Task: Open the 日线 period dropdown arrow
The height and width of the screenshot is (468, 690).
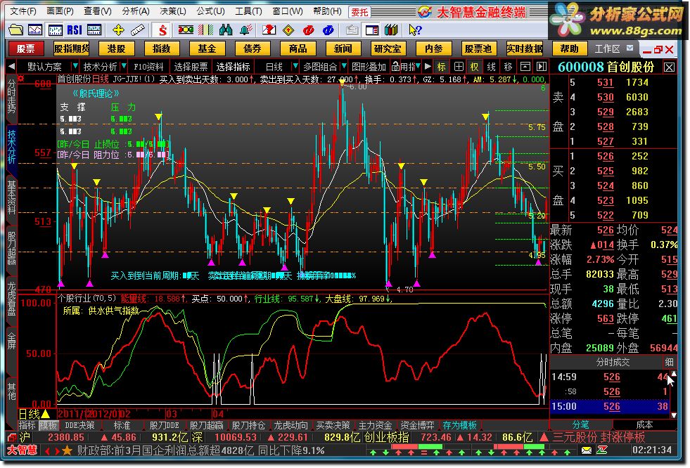Action: pos(295,66)
